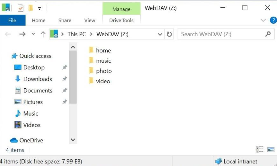Switch to details view layout icon

click(x=260, y=149)
